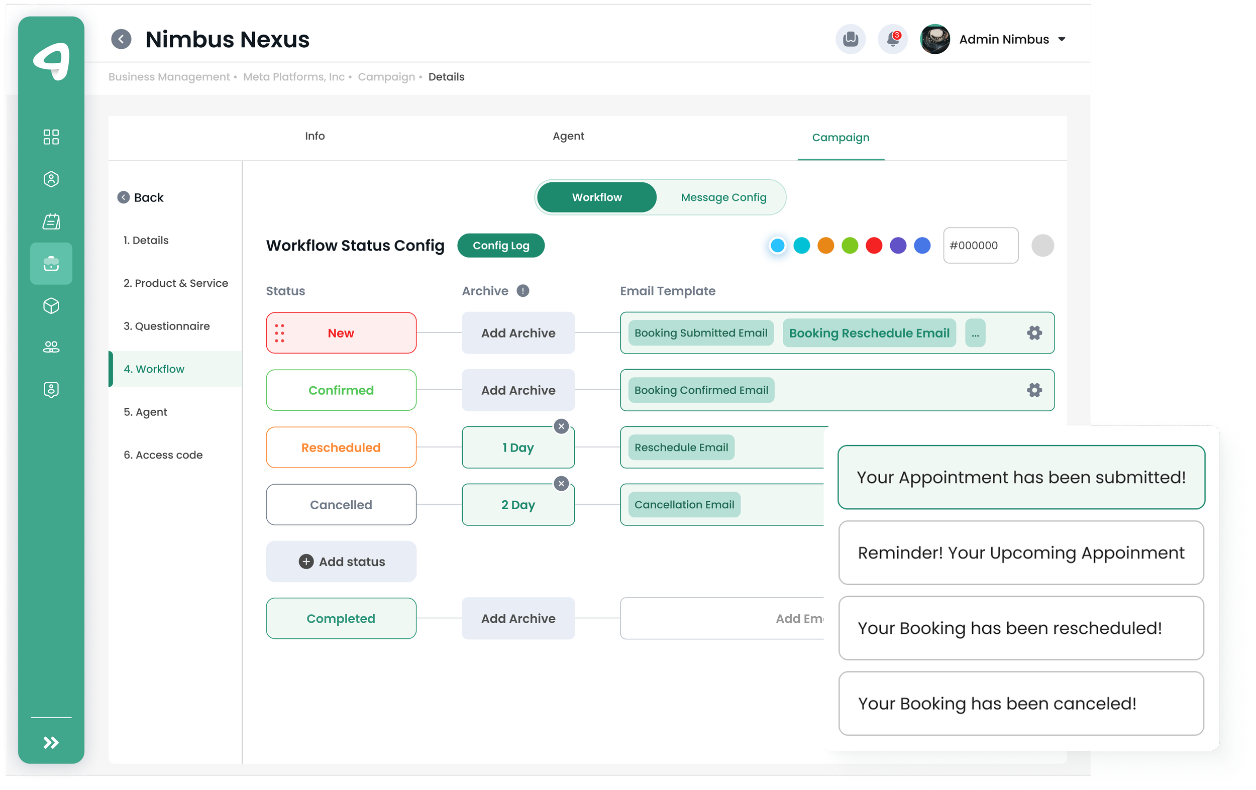This screenshot has height=790, width=1256.
Task: Open the calendar notes sidebar icon
Action: 51,221
